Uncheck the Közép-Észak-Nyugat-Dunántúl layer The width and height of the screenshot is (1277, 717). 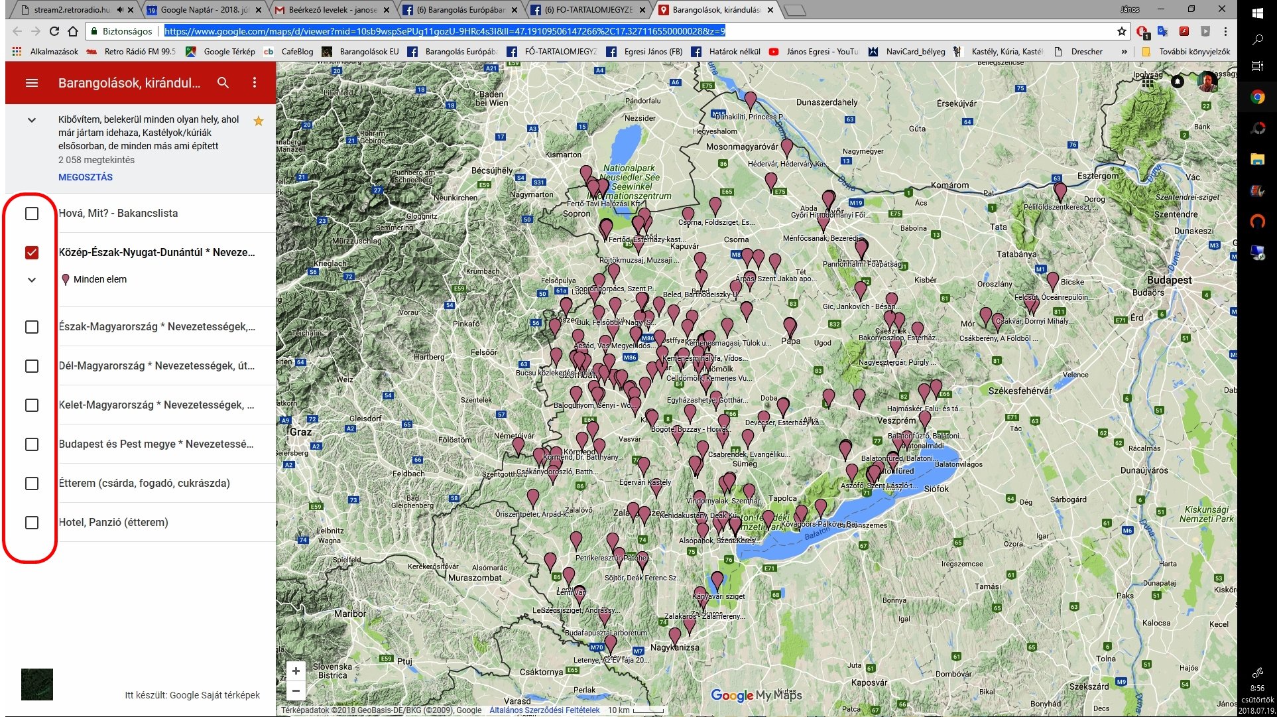tap(32, 253)
